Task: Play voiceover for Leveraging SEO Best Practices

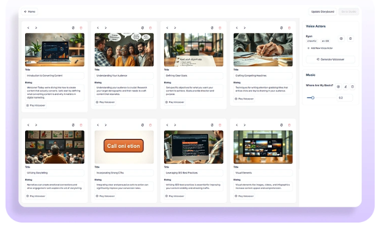Action: coord(174,196)
